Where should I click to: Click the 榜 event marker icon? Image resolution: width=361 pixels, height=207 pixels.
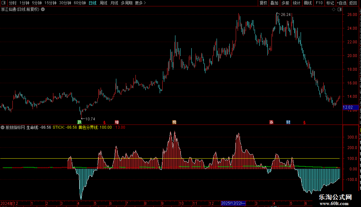174,122
